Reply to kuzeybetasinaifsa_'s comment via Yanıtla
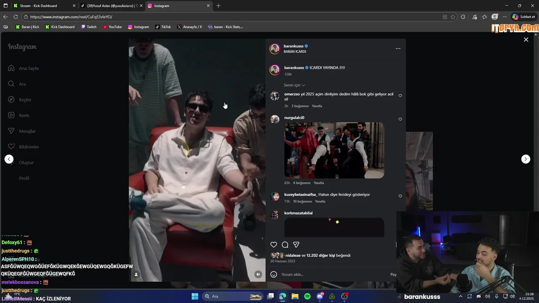539x303 pixels. (x=320, y=202)
